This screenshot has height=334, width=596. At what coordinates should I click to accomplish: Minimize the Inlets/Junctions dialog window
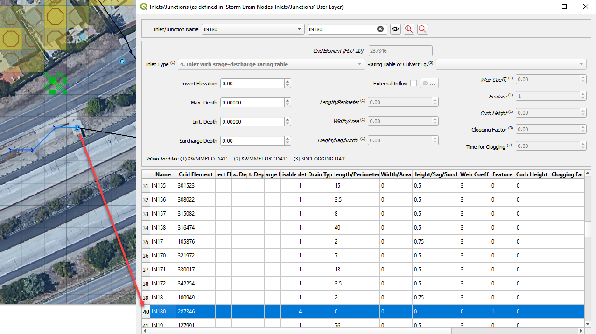coord(543,7)
